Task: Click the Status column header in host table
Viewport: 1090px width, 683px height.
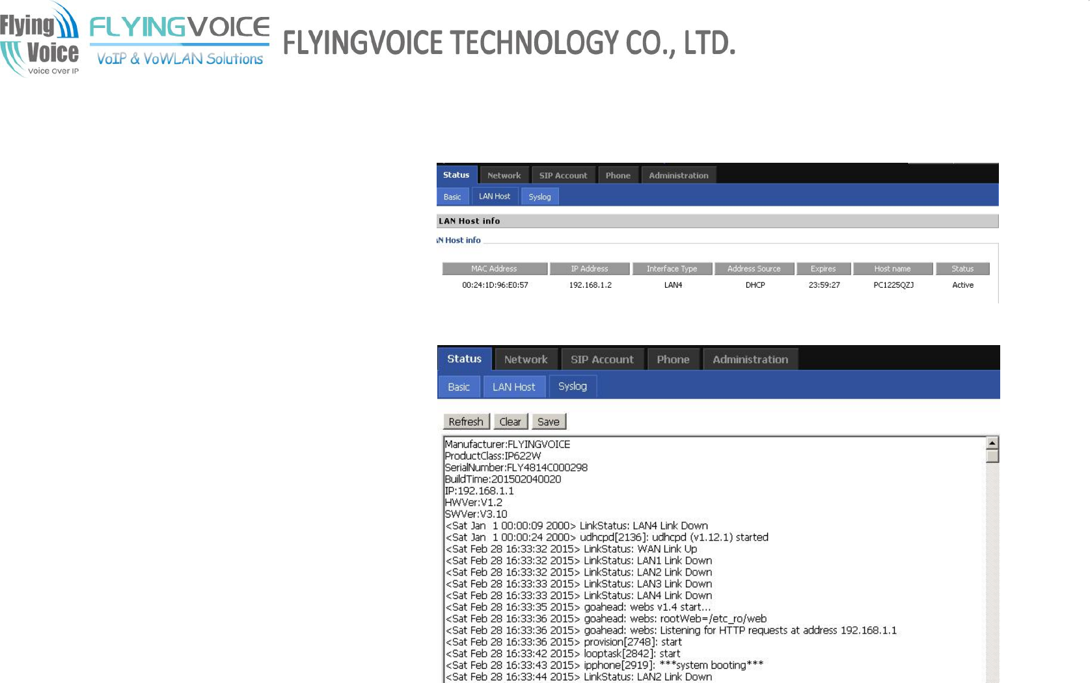Action: [962, 269]
